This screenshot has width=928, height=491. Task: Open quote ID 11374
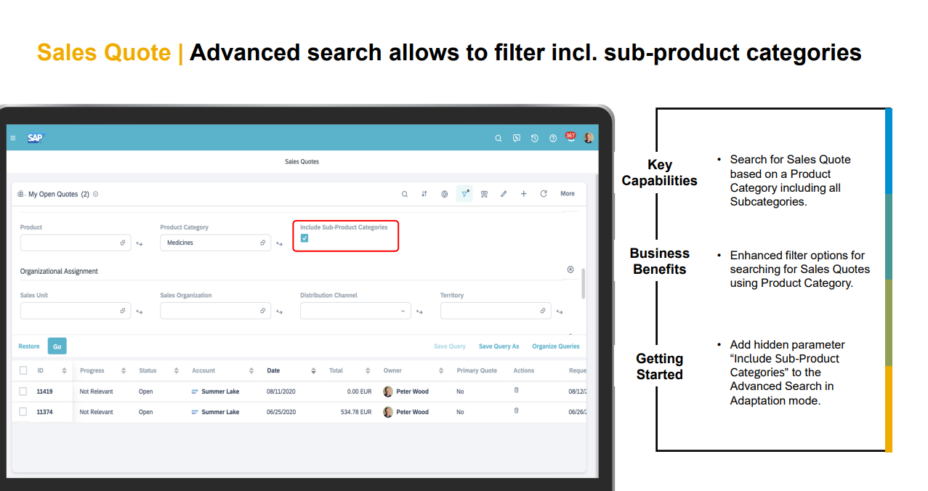point(44,412)
